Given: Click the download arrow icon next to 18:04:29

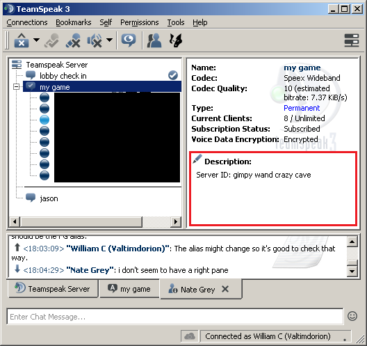Looking at the screenshot, I should 17,269.
